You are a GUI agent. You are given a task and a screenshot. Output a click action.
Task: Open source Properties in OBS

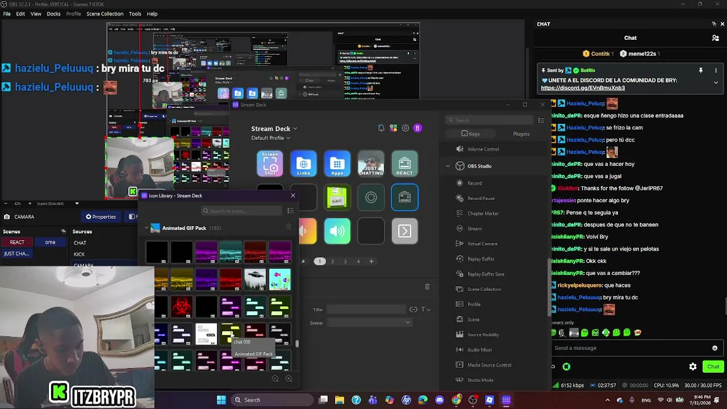(x=101, y=216)
